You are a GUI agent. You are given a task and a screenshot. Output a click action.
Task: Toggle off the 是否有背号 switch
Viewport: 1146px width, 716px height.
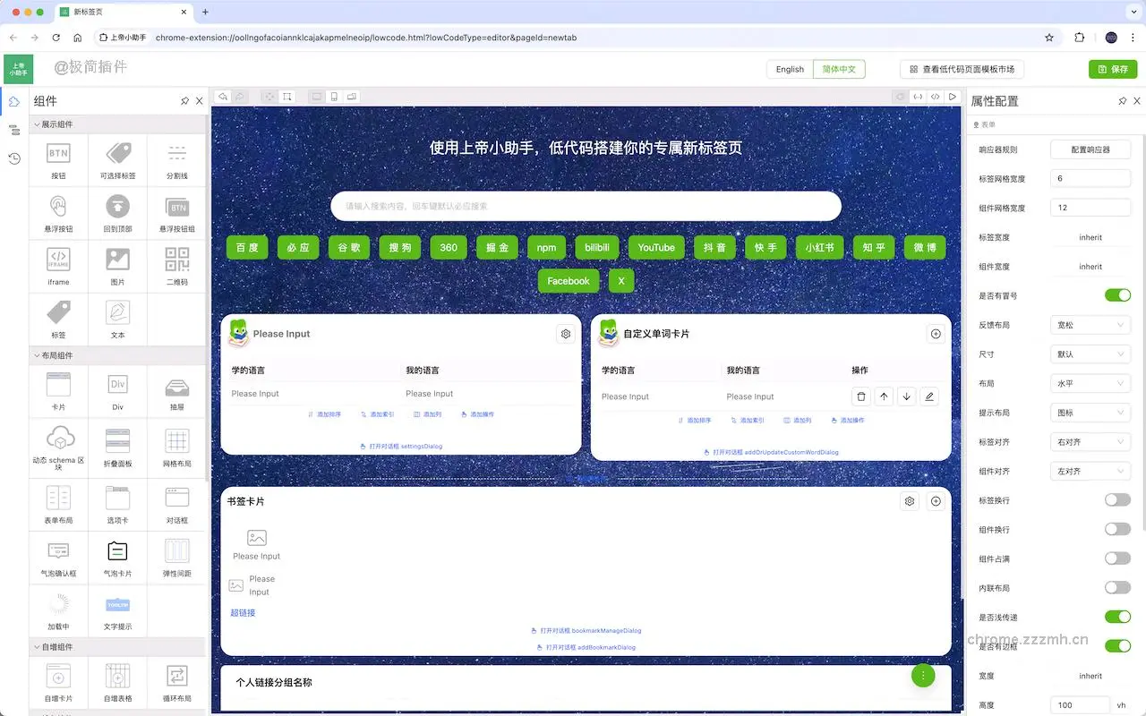click(1117, 294)
